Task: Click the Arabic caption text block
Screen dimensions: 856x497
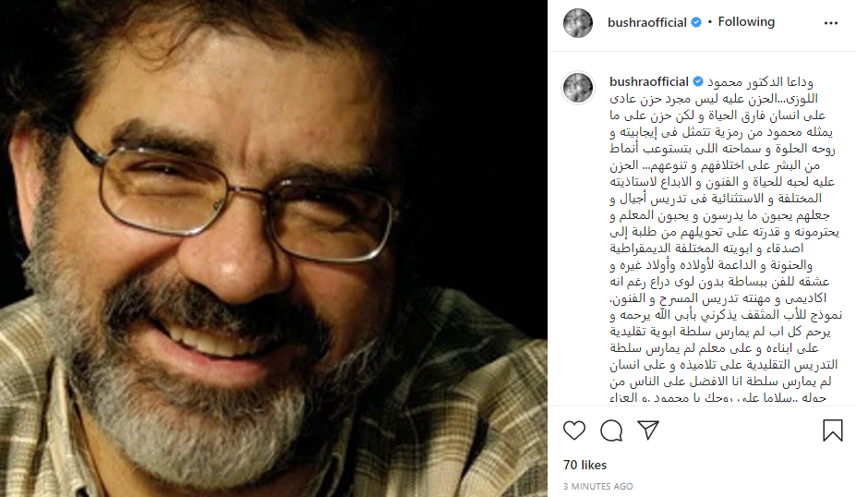Action: tap(725, 239)
